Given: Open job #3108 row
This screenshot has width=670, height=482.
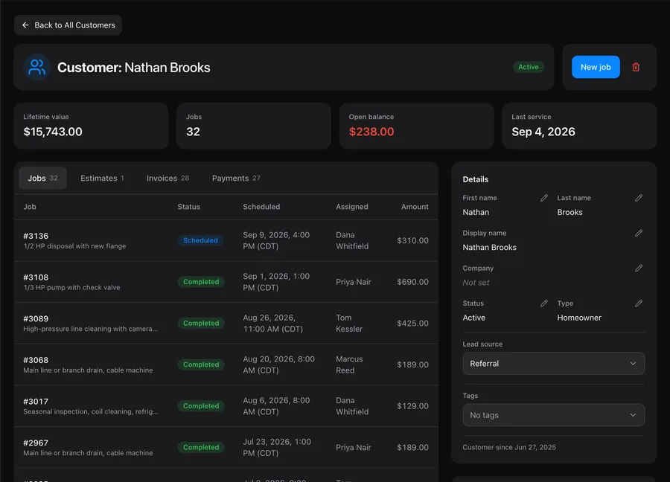Looking at the screenshot, I should coord(226,282).
